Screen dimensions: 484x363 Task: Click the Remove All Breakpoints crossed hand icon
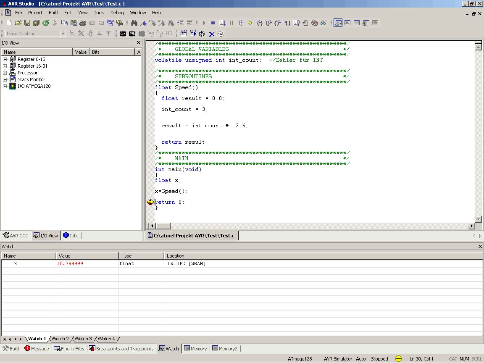(x=315, y=23)
